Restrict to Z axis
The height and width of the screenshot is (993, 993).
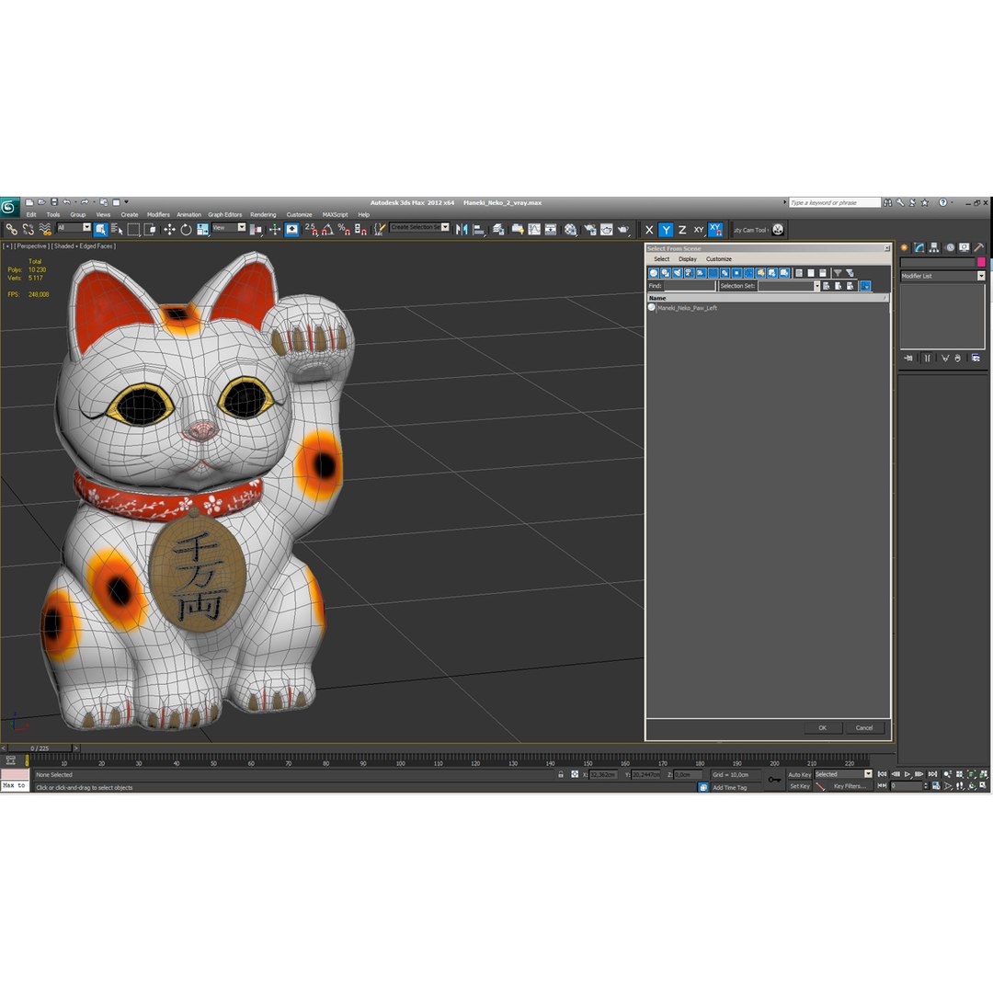click(x=682, y=230)
